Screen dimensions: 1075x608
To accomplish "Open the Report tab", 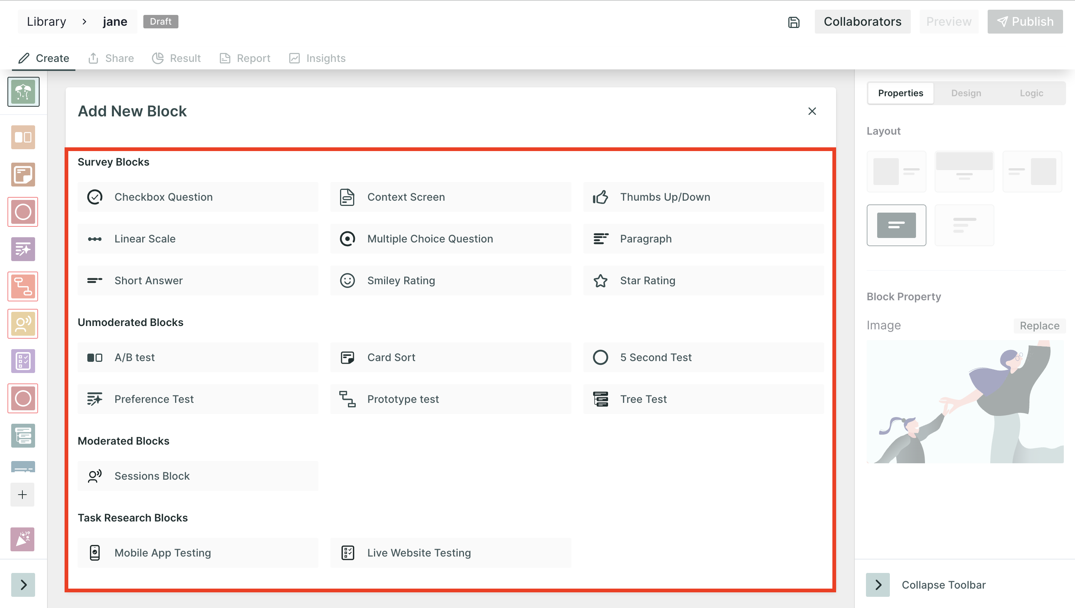I will [x=245, y=58].
